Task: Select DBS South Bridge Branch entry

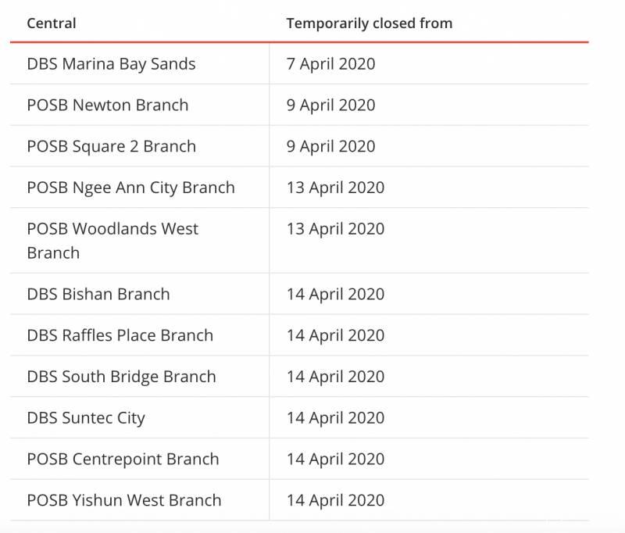Action: click(x=121, y=377)
